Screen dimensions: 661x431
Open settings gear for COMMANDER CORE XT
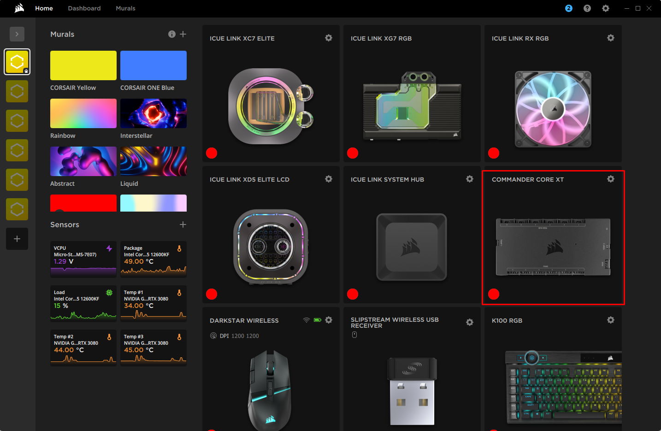coord(611,179)
